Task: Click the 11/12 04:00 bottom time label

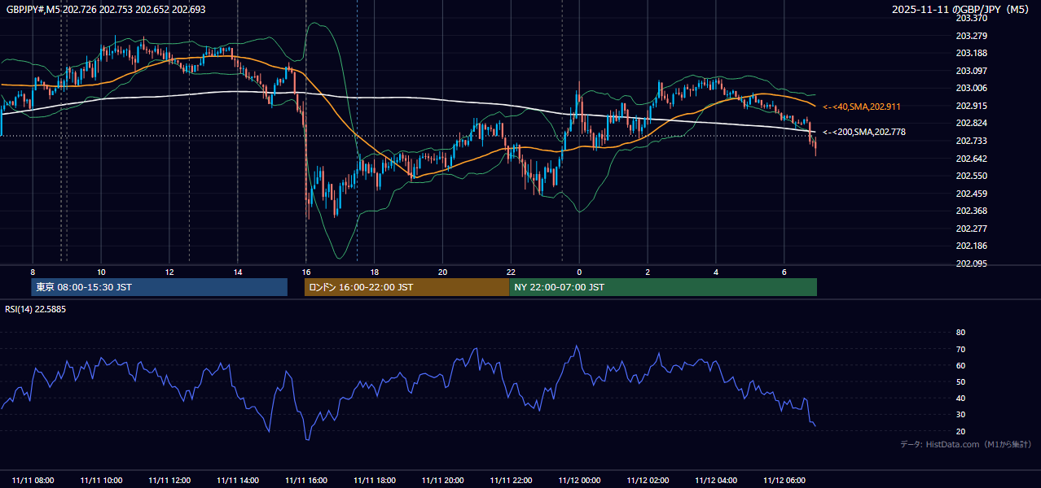Action: click(716, 481)
